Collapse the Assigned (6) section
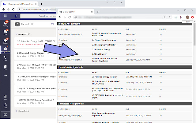 click(x=16, y=34)
